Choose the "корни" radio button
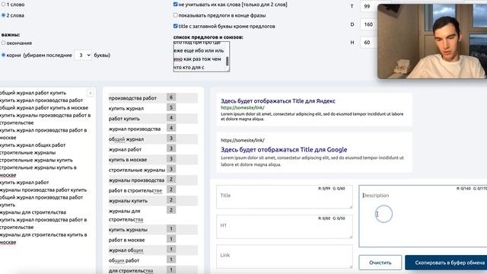The height and width of the screenshot is (274, 487). click(x=3, y=55)
